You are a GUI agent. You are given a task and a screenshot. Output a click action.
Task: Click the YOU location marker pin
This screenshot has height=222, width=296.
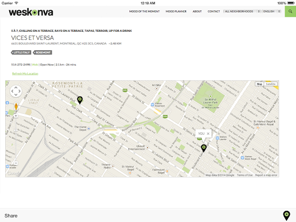[x=203, y=148]
